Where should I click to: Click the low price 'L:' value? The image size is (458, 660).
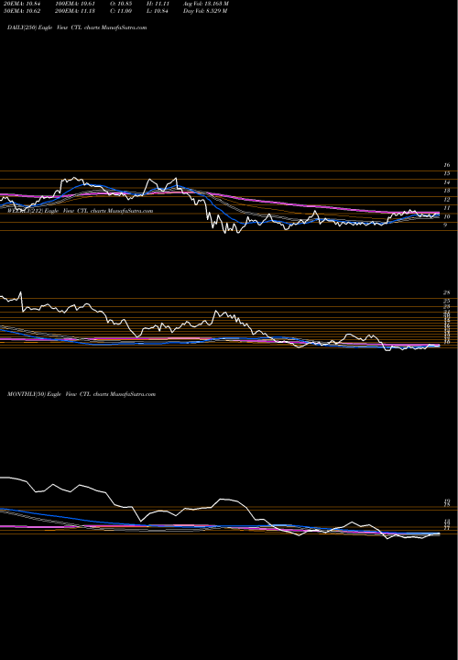tap(159, 11)
